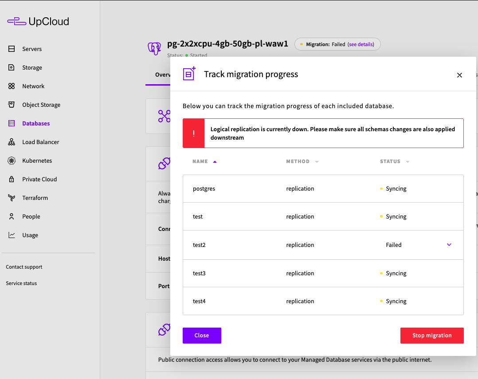Screen dimensions: 478x379
Task: Close the Track migration progress dialog
Action: pyautogui.click(x=459, y=75)
